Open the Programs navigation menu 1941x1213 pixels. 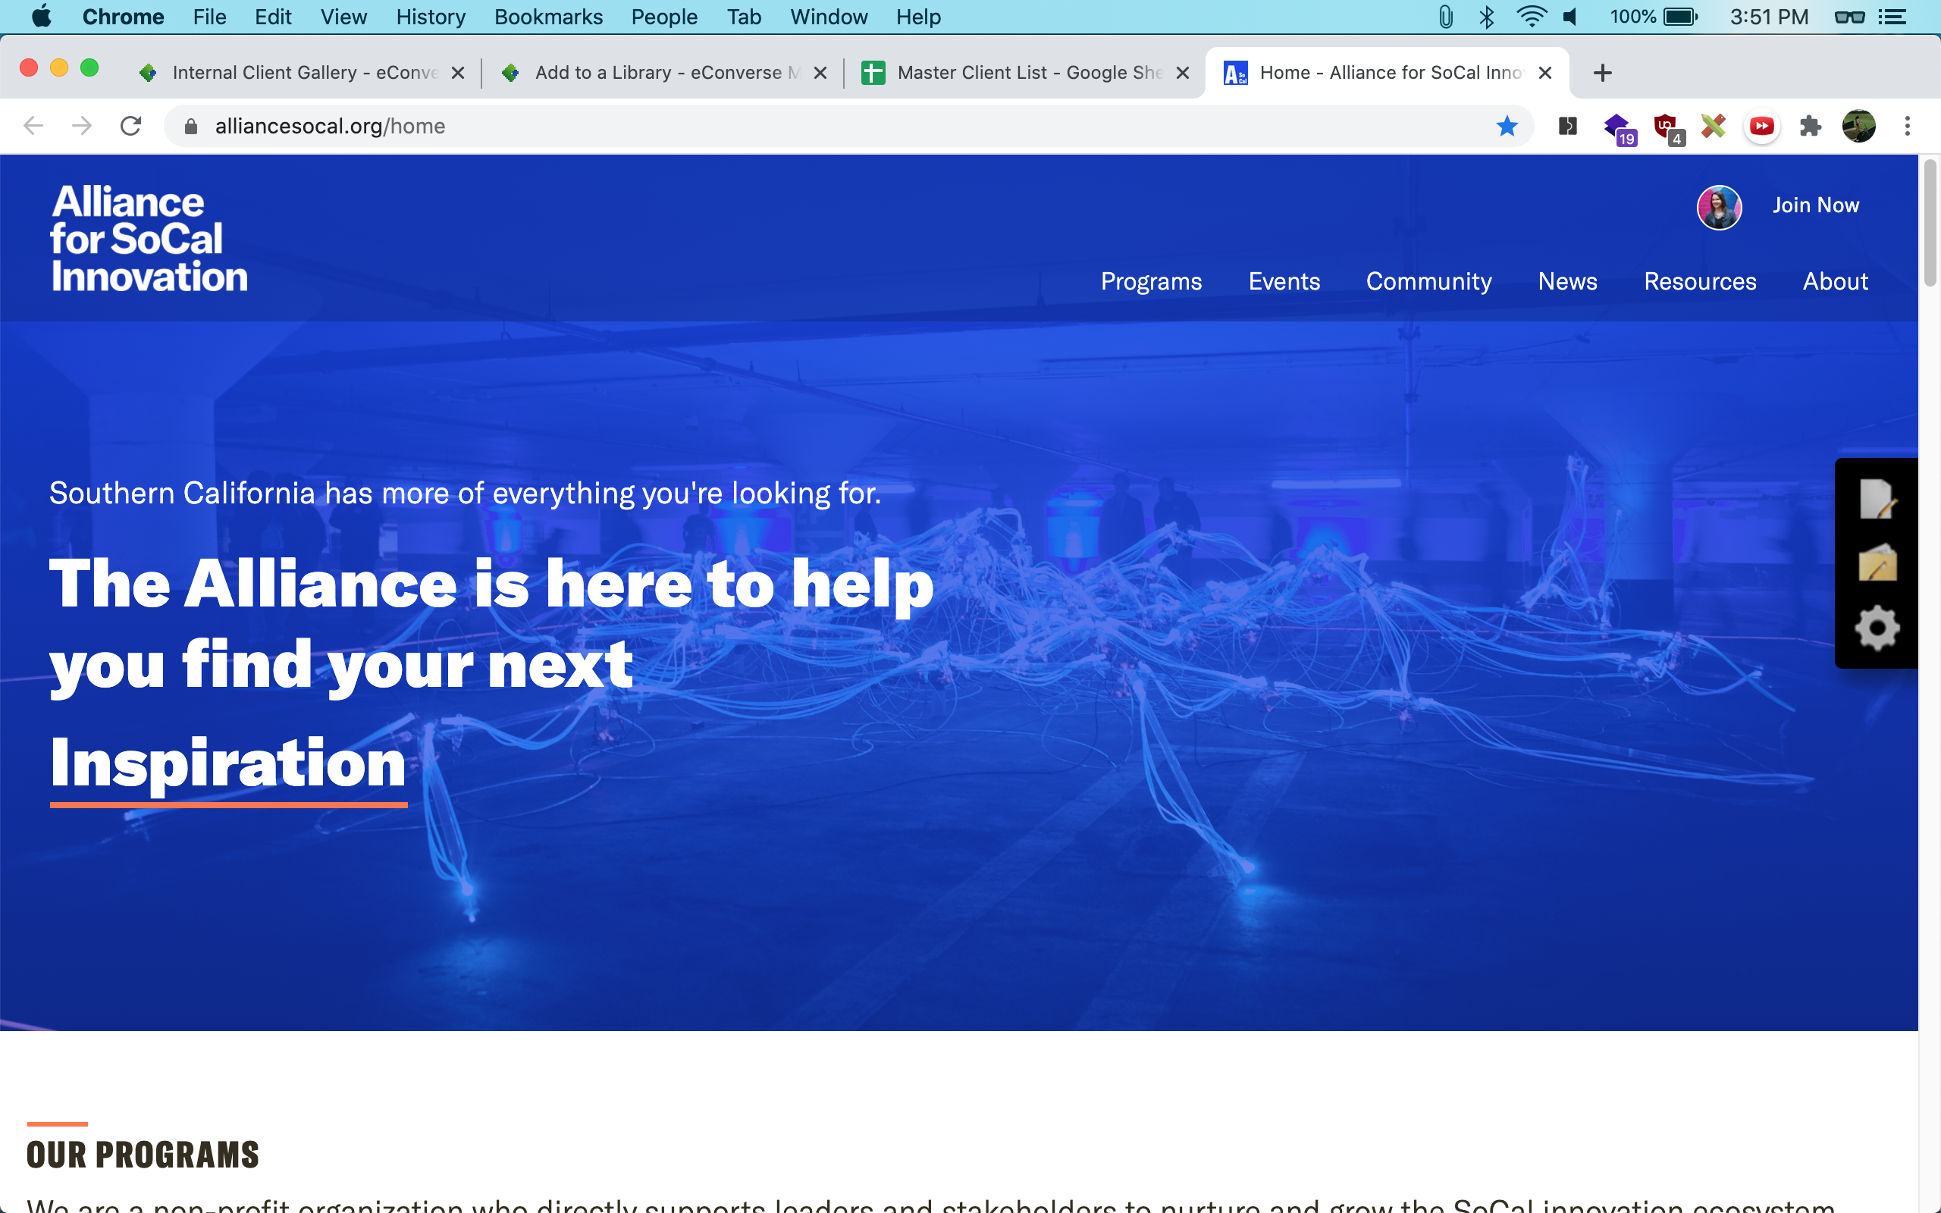click(x=1151, y=281)
